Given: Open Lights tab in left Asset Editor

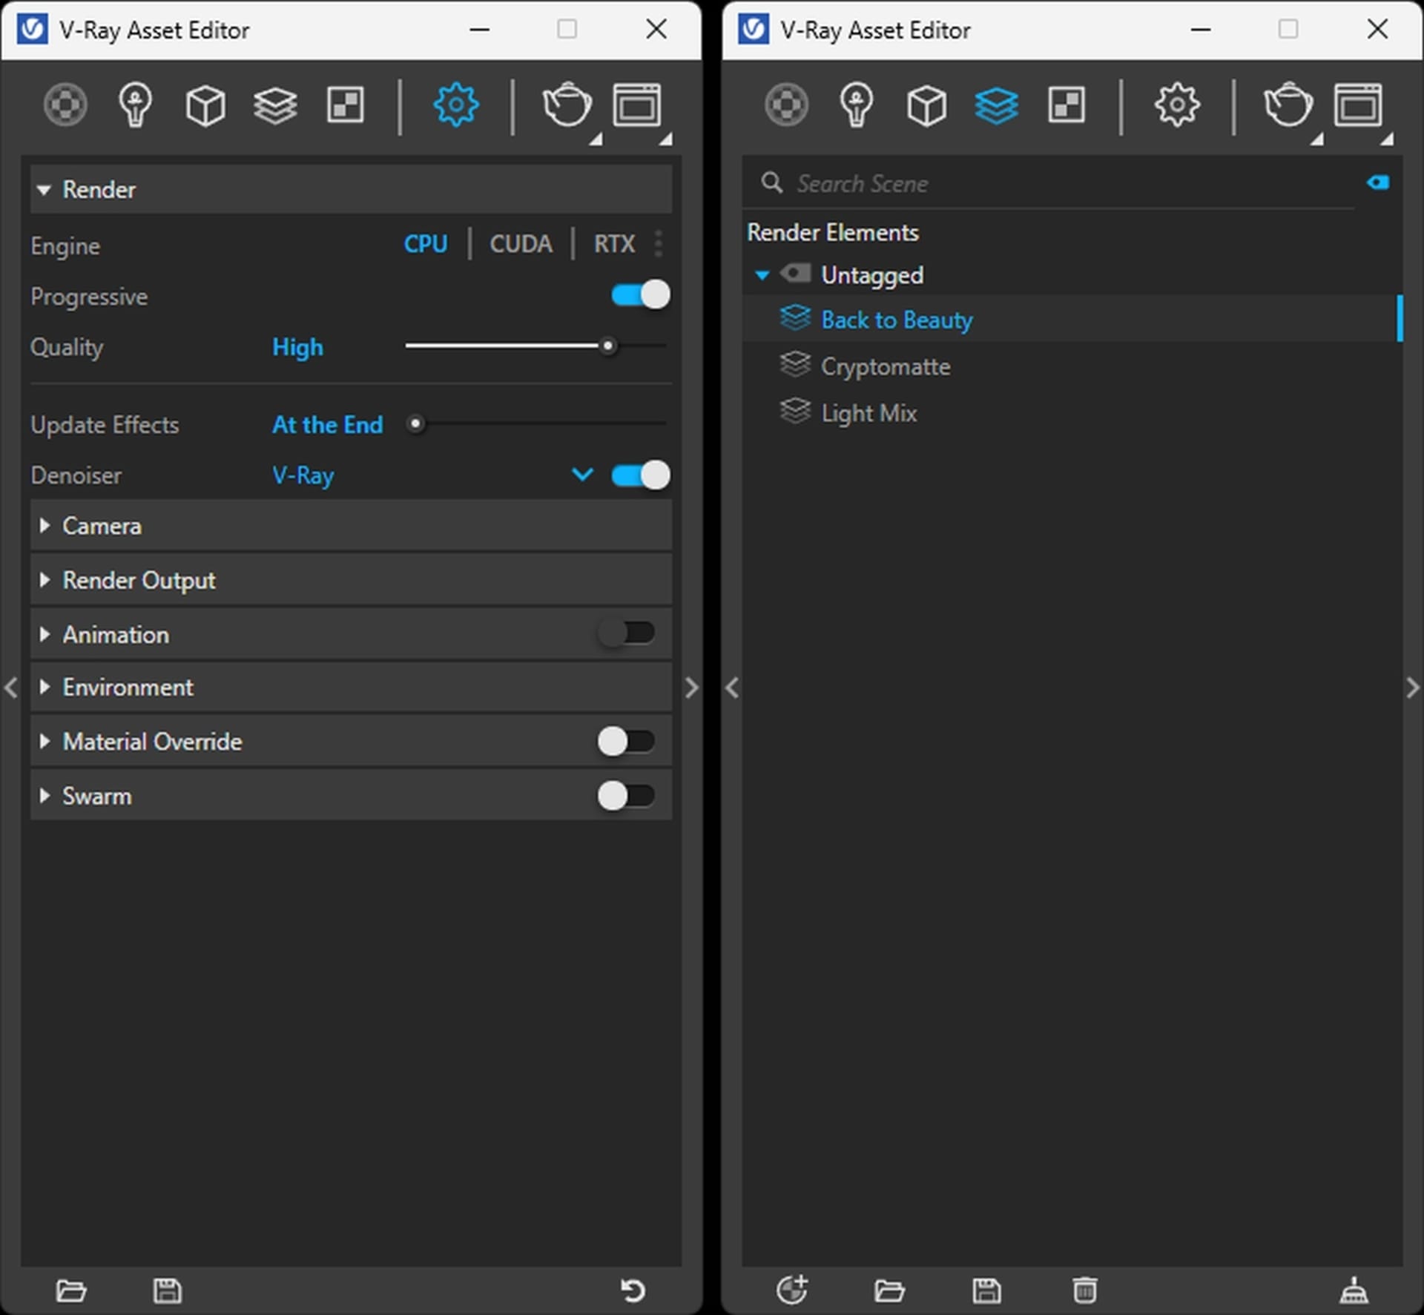Looking at the screenshot, I should (x=135, y=105).
